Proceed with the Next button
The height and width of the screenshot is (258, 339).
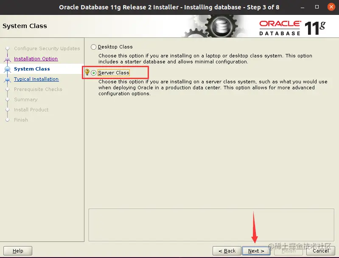pyautogui.click(x=256, y=251)
